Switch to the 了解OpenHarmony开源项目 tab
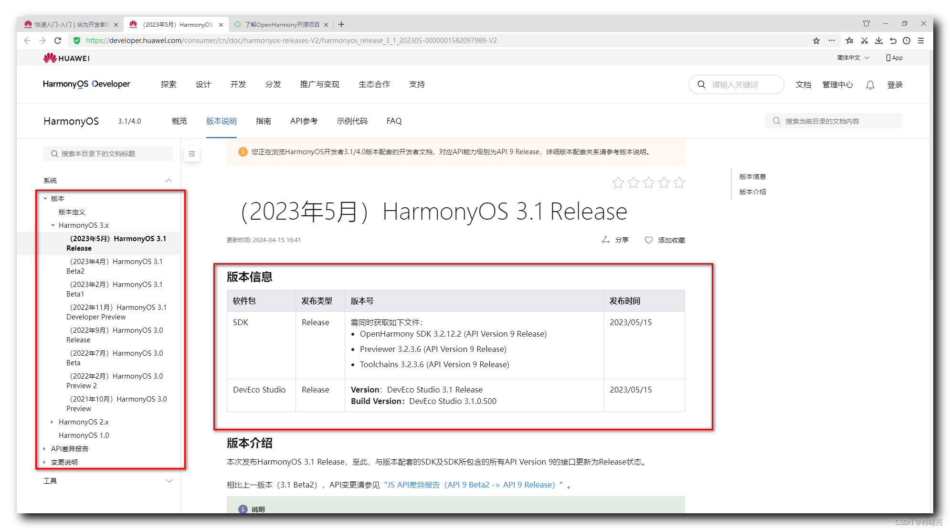Image resolution: width=950 pixels, height=530 pixels. pyautogui.click(x=281, y=24)
